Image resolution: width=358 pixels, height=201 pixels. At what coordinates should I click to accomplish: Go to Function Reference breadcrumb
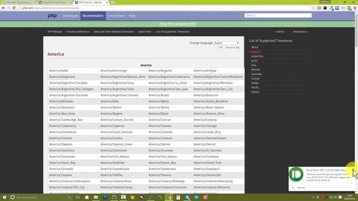[x=78, y=32]
